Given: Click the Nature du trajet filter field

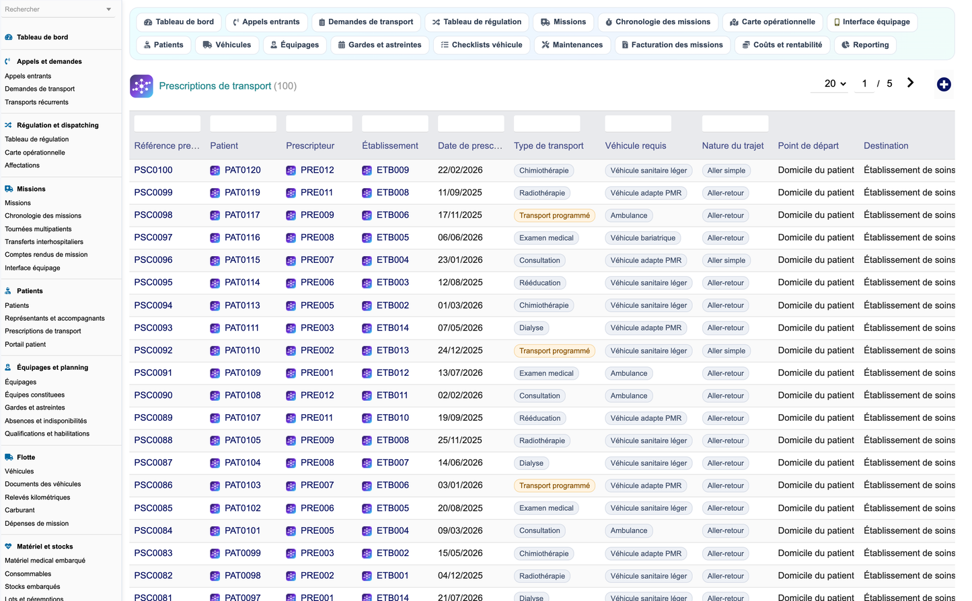Looking at the screenshot, I should (x=735, y=124).
